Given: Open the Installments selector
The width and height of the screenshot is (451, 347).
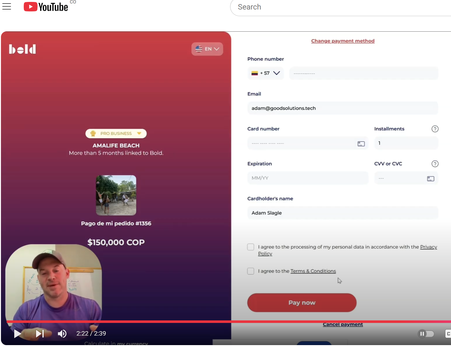Looking at the screenshot, I should (x=406, y=143).
